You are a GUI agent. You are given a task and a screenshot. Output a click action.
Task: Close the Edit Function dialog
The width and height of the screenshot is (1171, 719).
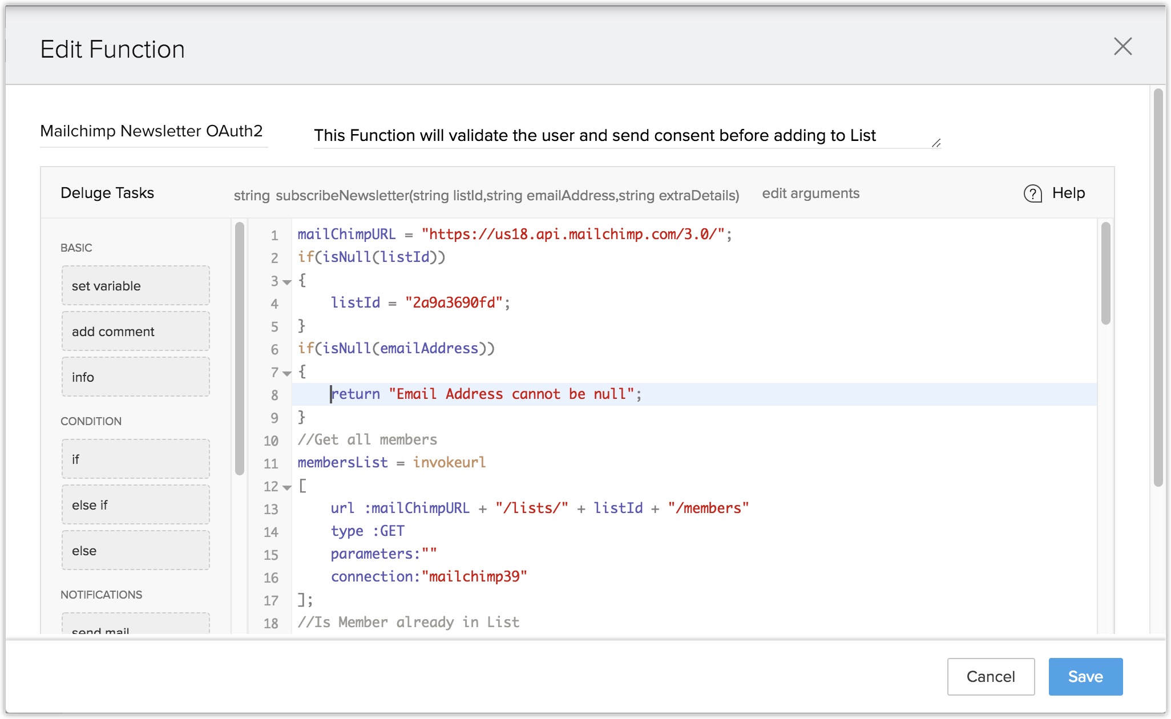pos(1122,47)
